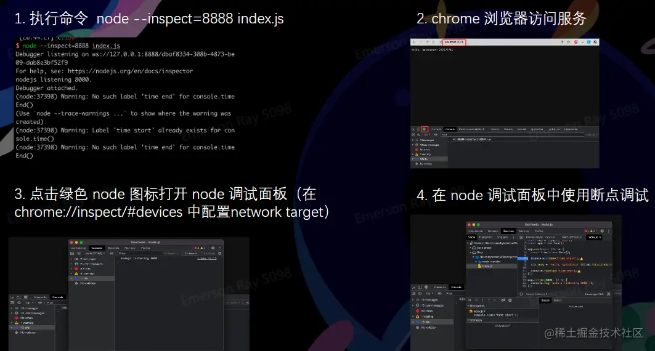Click toggle navigator icon in step 4 editor tab bar

[521, 237]
